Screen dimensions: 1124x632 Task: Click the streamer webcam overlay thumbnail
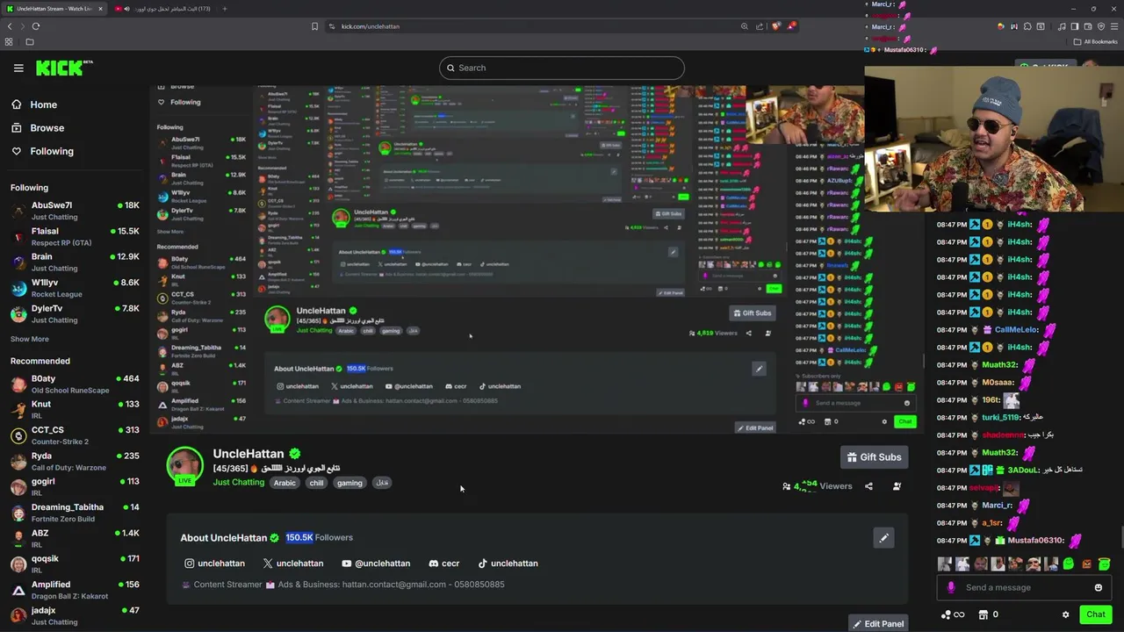[x=994, y=139]
